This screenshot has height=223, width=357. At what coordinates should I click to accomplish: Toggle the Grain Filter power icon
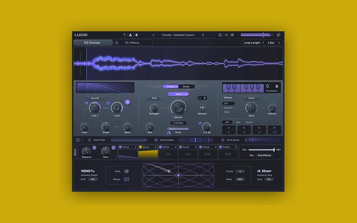coord(89,140)
